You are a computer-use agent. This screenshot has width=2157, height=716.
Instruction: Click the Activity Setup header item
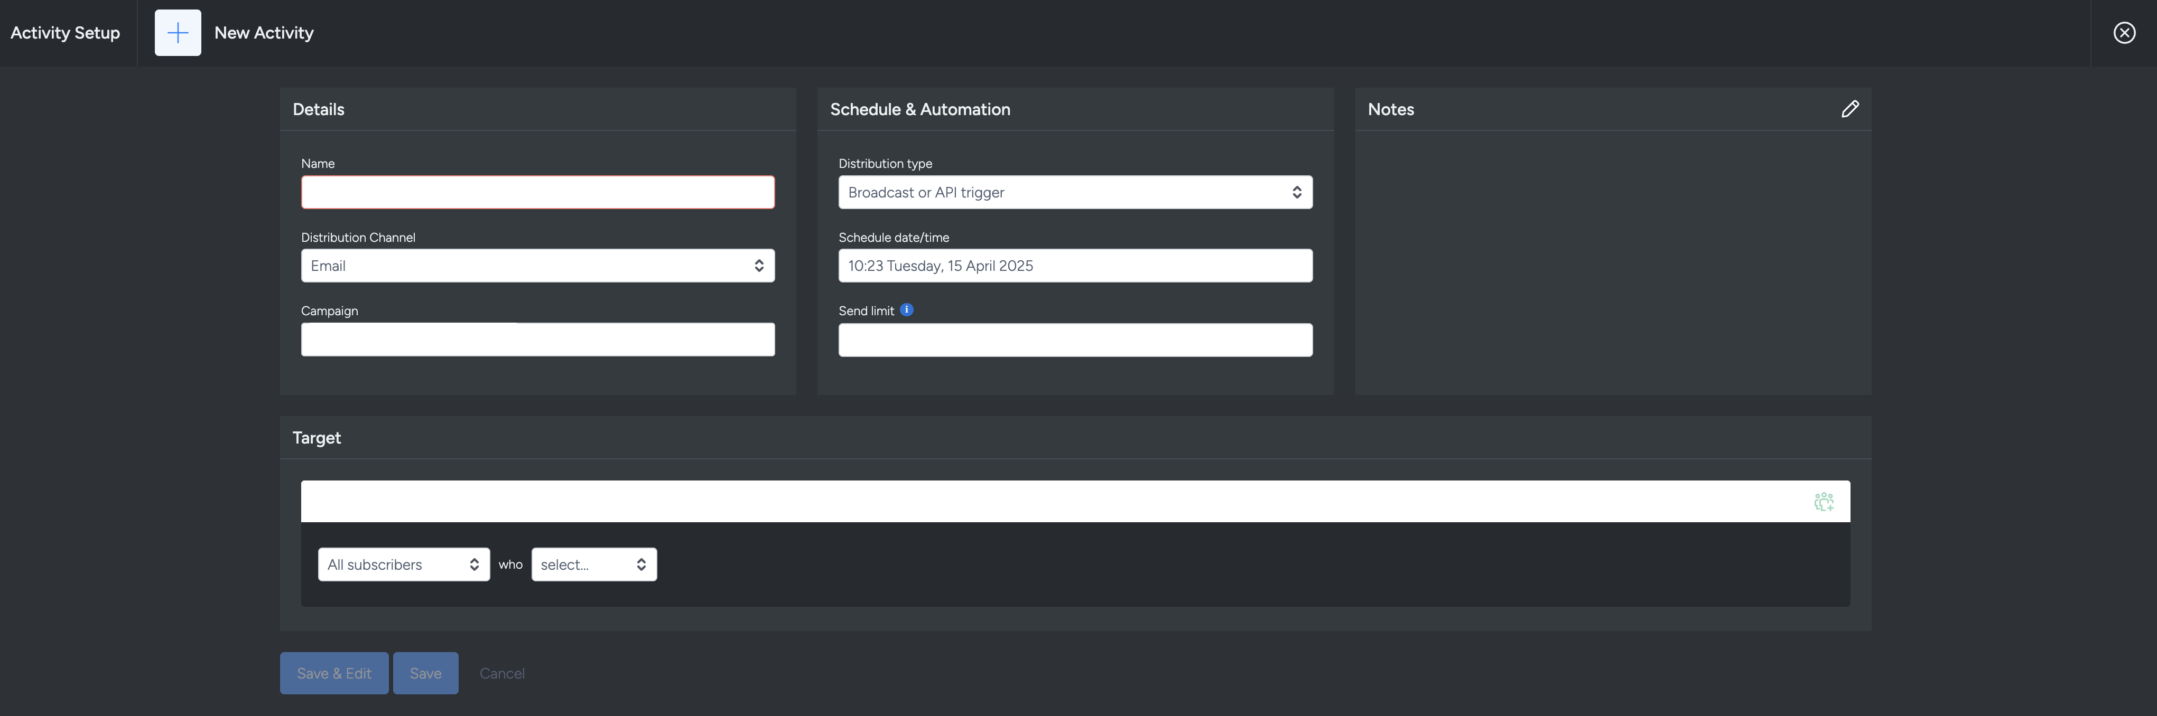66,33
